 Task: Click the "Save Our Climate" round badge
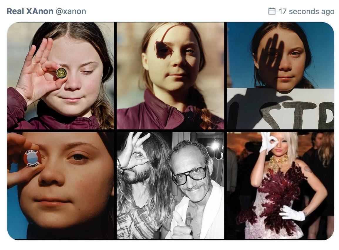click(x=32, y=158)
